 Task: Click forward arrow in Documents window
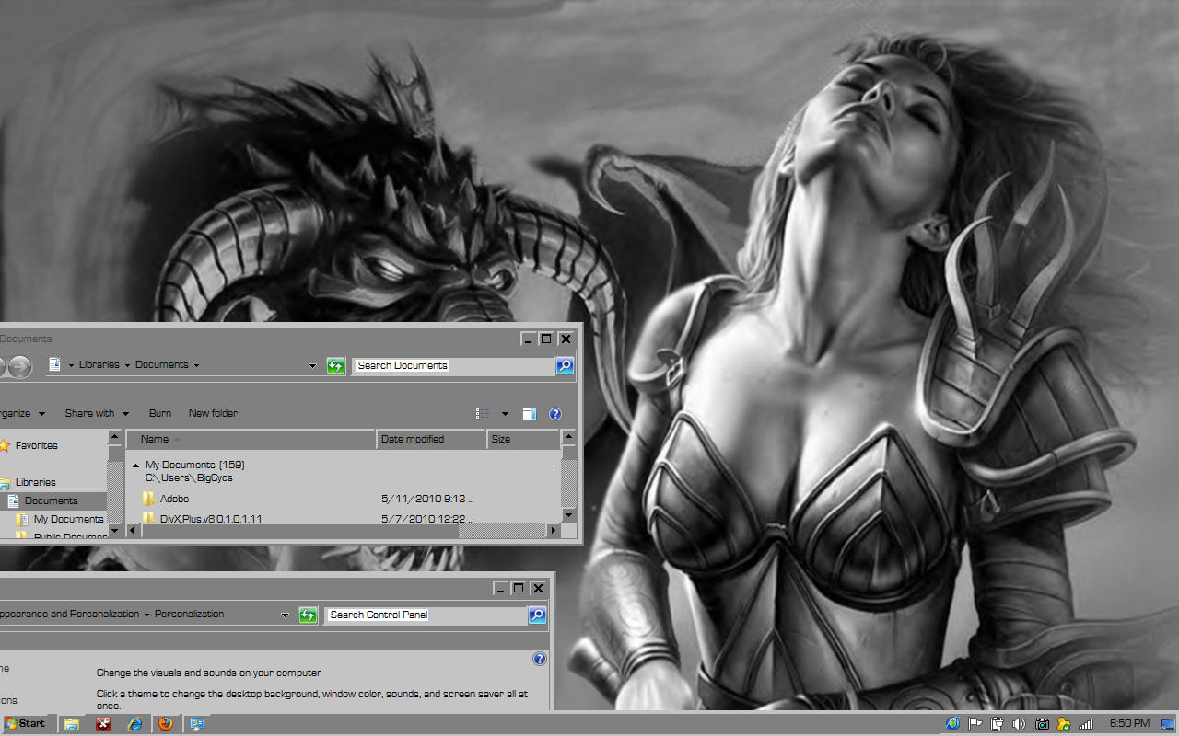point(19,367)
